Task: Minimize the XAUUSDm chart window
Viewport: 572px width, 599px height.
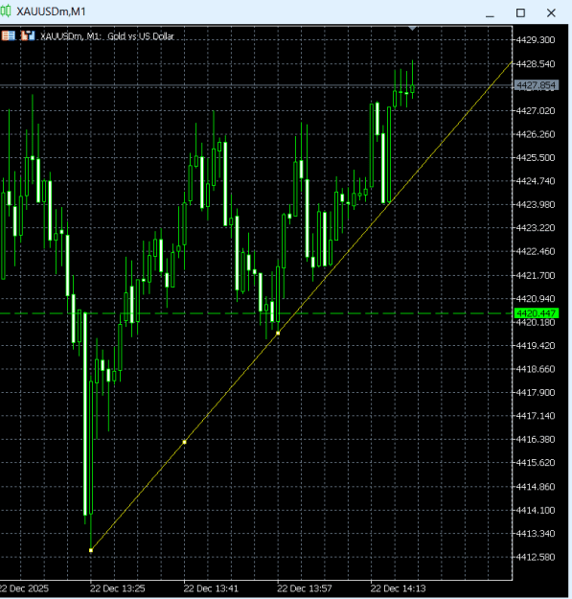Action: (490, 13)
